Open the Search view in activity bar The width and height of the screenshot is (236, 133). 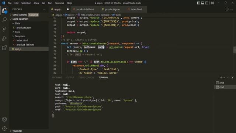coord(4,20)
